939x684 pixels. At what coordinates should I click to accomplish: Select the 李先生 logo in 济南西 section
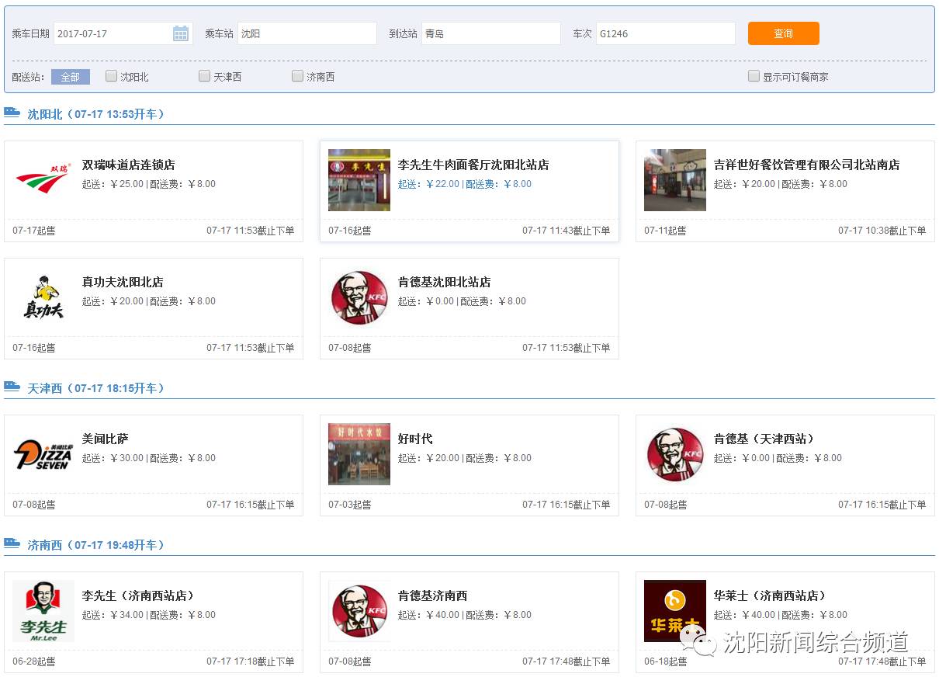(x=43, y=611)
